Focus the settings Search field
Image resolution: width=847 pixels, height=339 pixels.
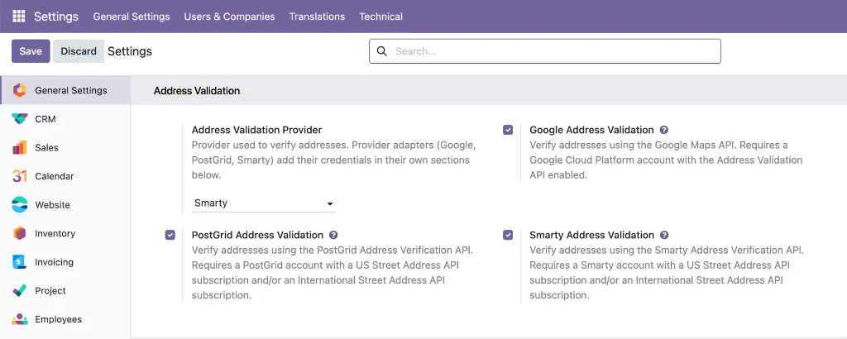(545, 51)
